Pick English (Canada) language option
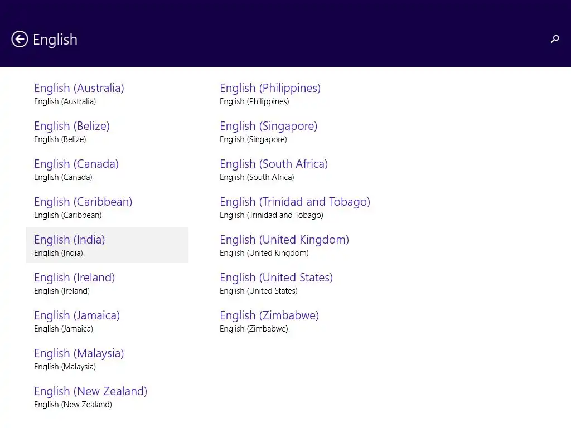Viewport: 571px width, 428px height. (76, 164)
